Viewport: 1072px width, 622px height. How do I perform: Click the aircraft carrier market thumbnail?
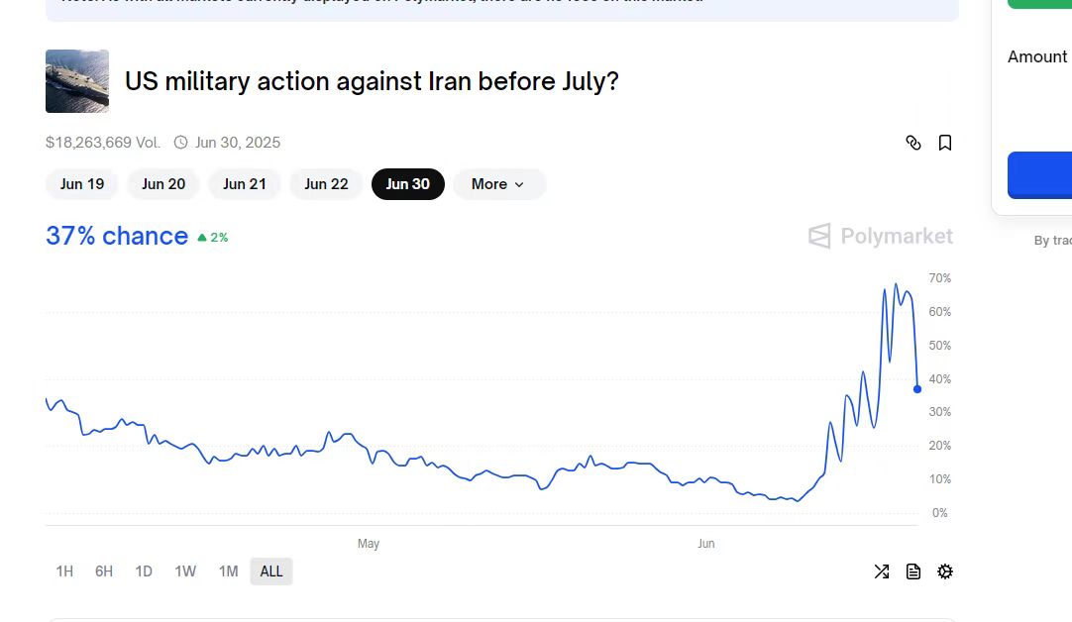coord(77,81)
